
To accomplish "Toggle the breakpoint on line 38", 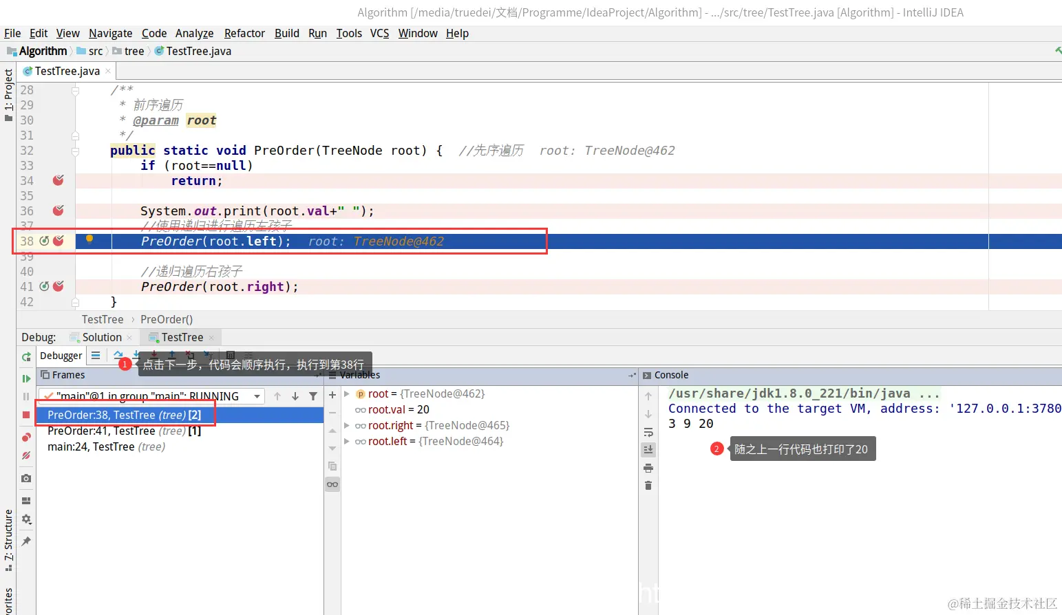I will (59, 241).
